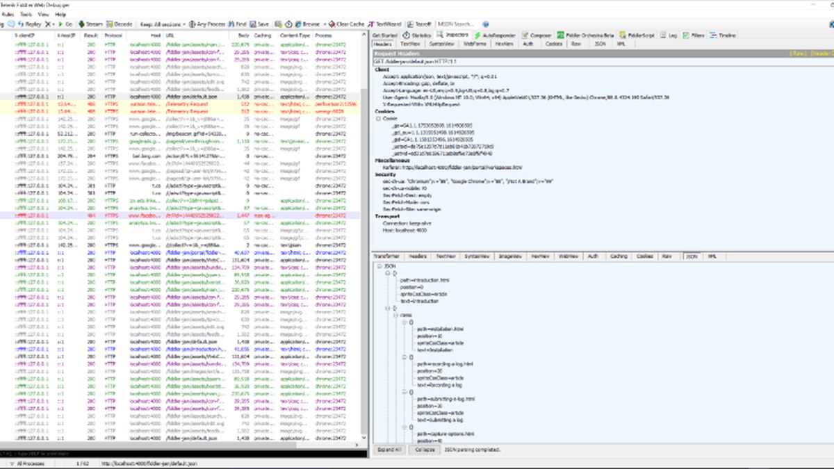The width and height of the screenshot is (834, 469).
Task: Open the View menu
Action: coord(44,14)
